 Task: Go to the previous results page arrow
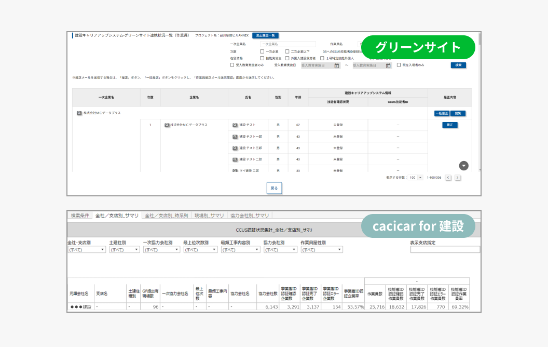448,178
